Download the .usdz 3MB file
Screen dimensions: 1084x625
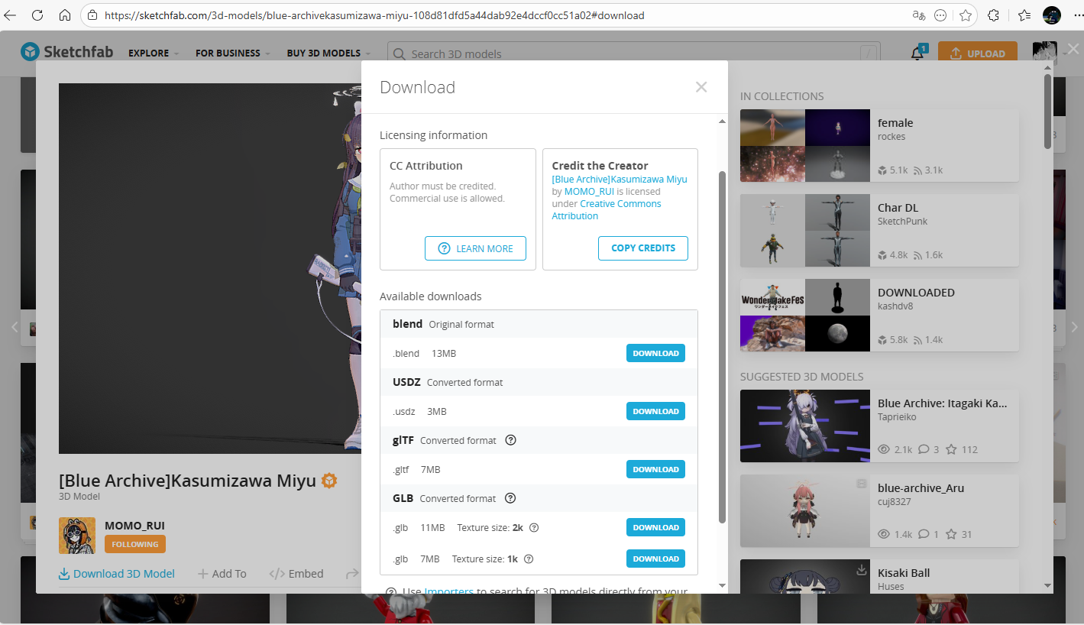(655, 411)
